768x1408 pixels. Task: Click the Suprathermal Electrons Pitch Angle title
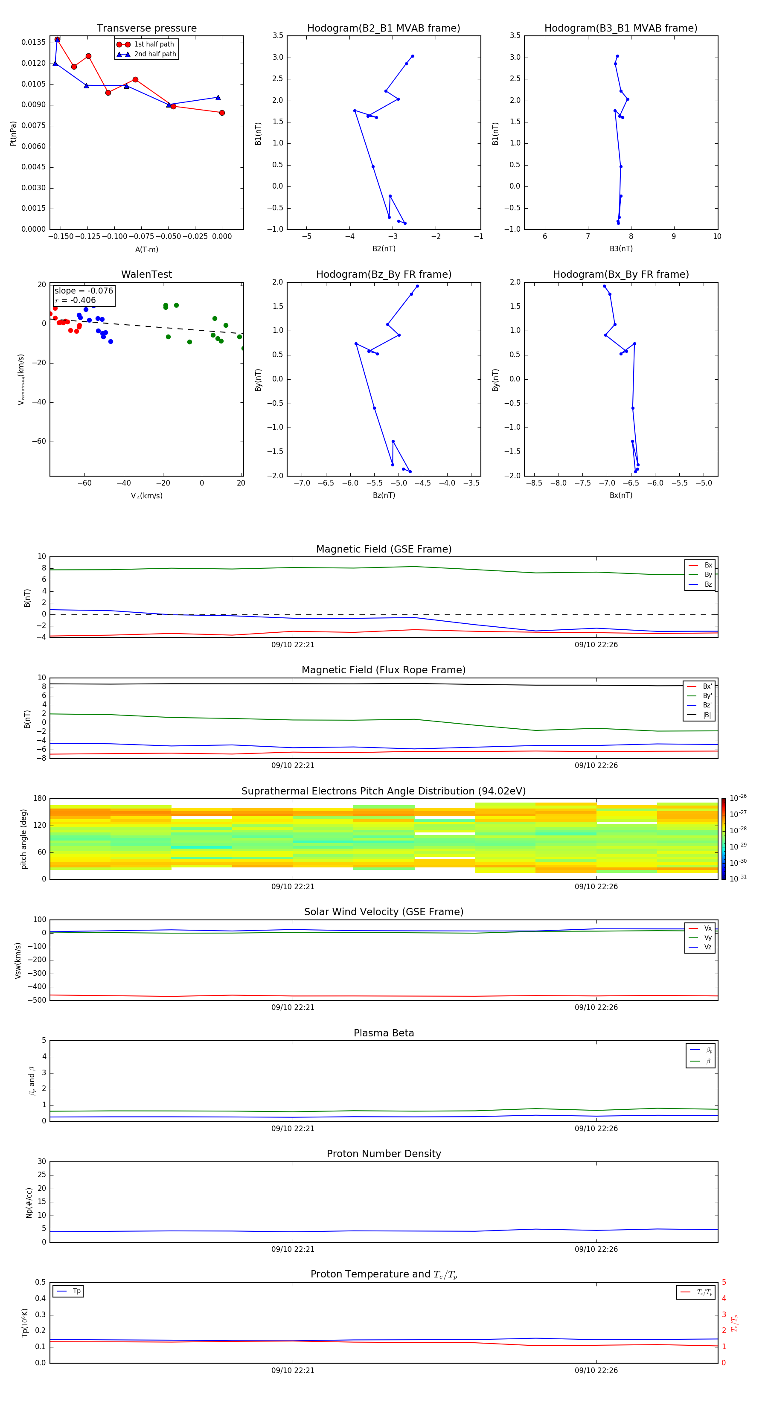[x=384, y=791]
